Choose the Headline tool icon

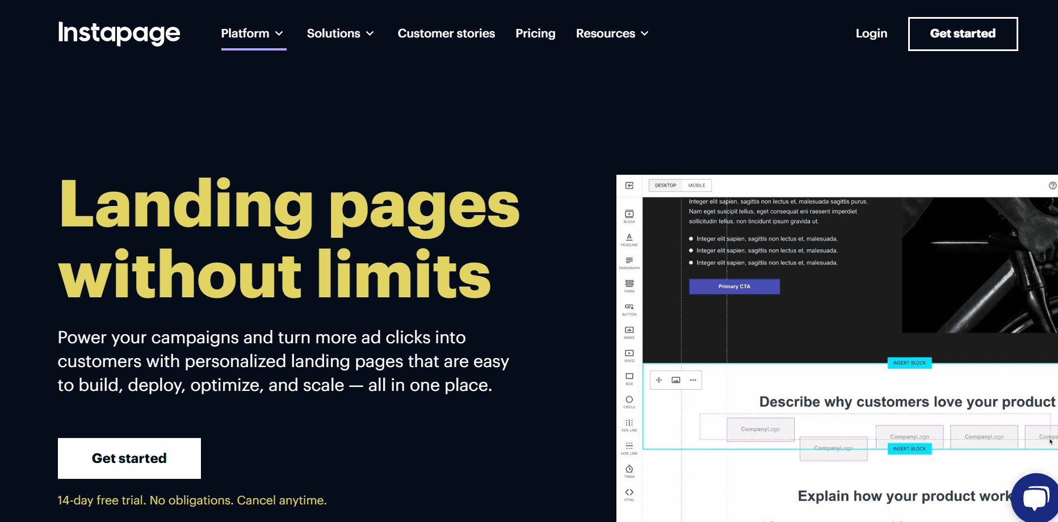tap(629, 238)
